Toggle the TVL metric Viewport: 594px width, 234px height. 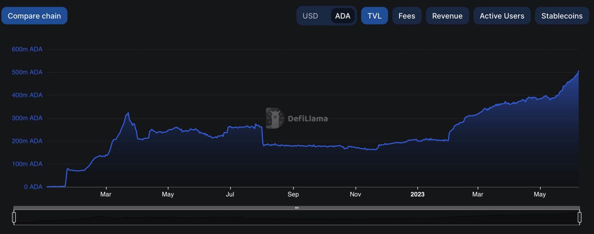point(374,16)
